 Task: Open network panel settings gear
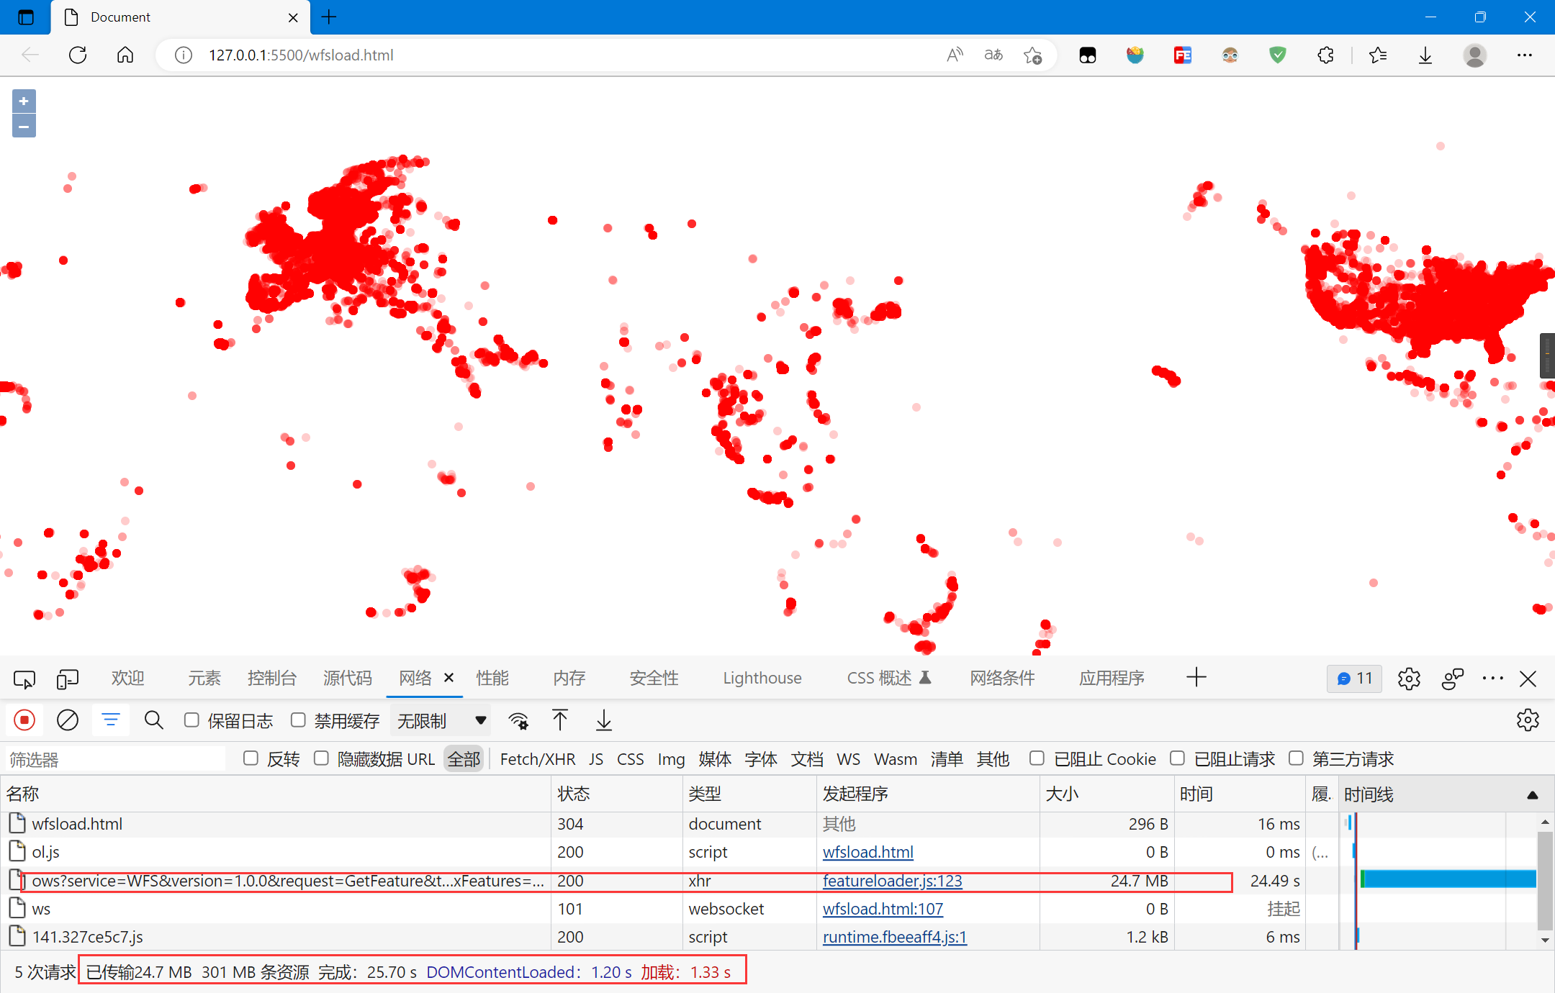1528,720
